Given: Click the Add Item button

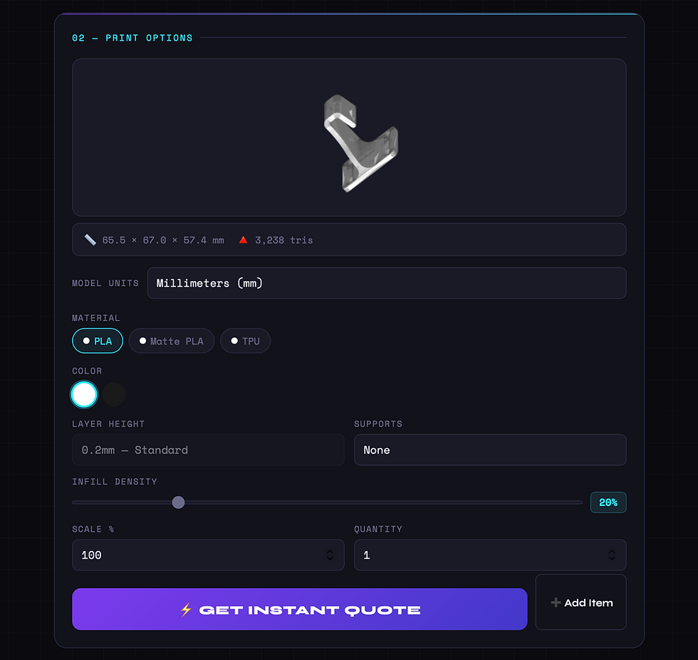Looking at the screenshot, I should click(581, 602).
